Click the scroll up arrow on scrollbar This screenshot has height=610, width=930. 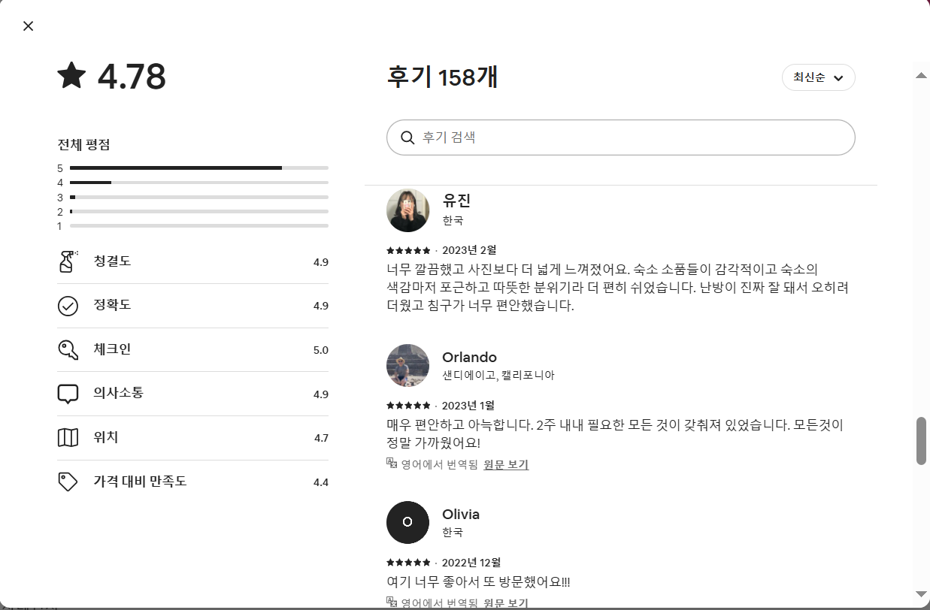(x=921, y=76)
